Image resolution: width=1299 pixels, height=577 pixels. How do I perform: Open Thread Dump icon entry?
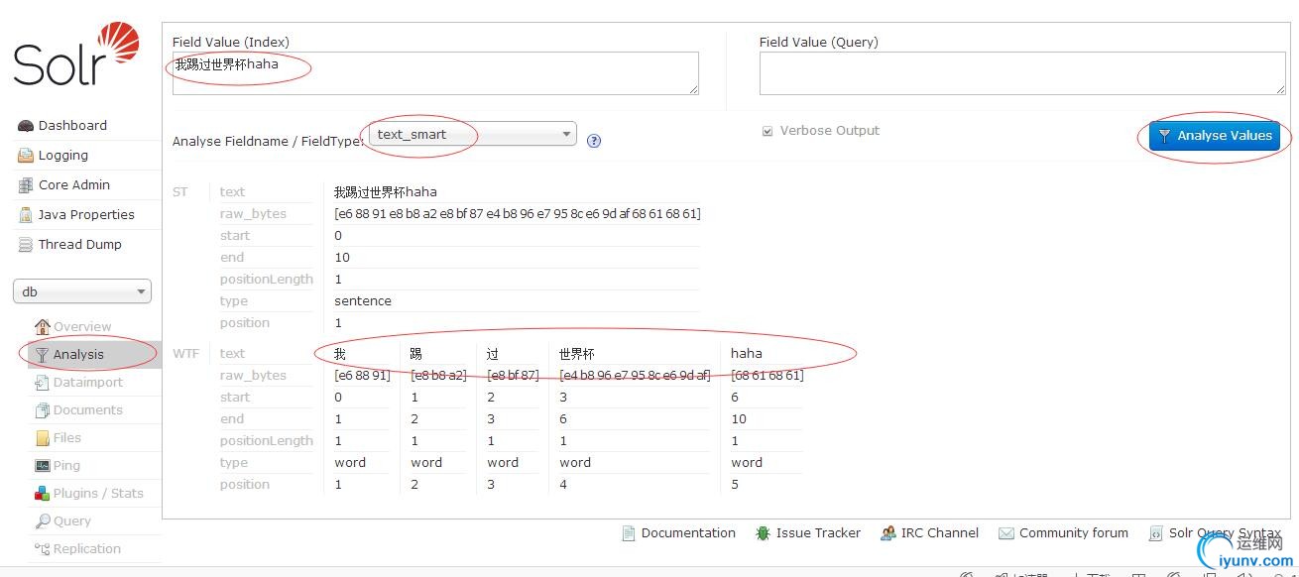(26, 245)
